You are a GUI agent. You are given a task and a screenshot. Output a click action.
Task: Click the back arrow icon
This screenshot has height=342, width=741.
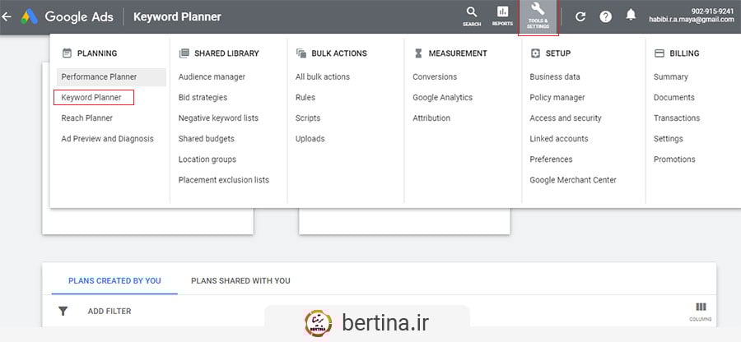point(7,17)
